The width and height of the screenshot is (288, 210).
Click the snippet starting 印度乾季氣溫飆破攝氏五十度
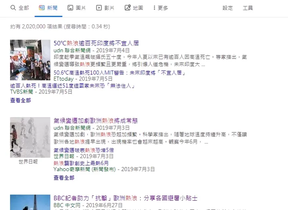coord(150,61)
